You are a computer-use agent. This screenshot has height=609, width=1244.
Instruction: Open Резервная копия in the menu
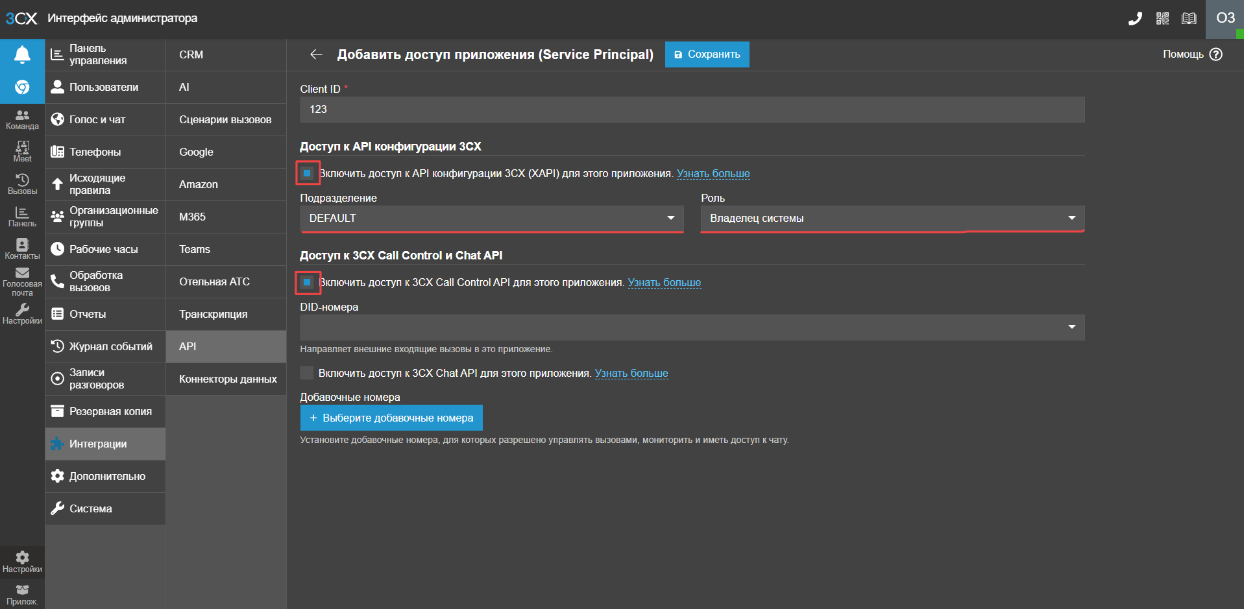pos(105,411)
